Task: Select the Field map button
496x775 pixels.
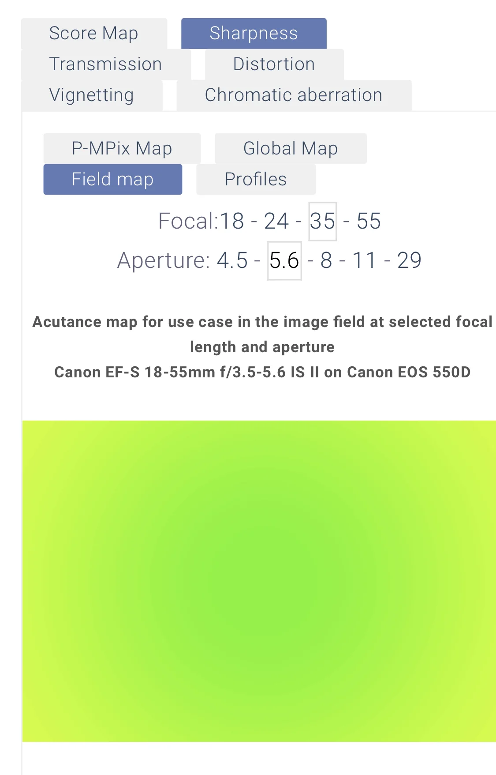Action: 112,180
